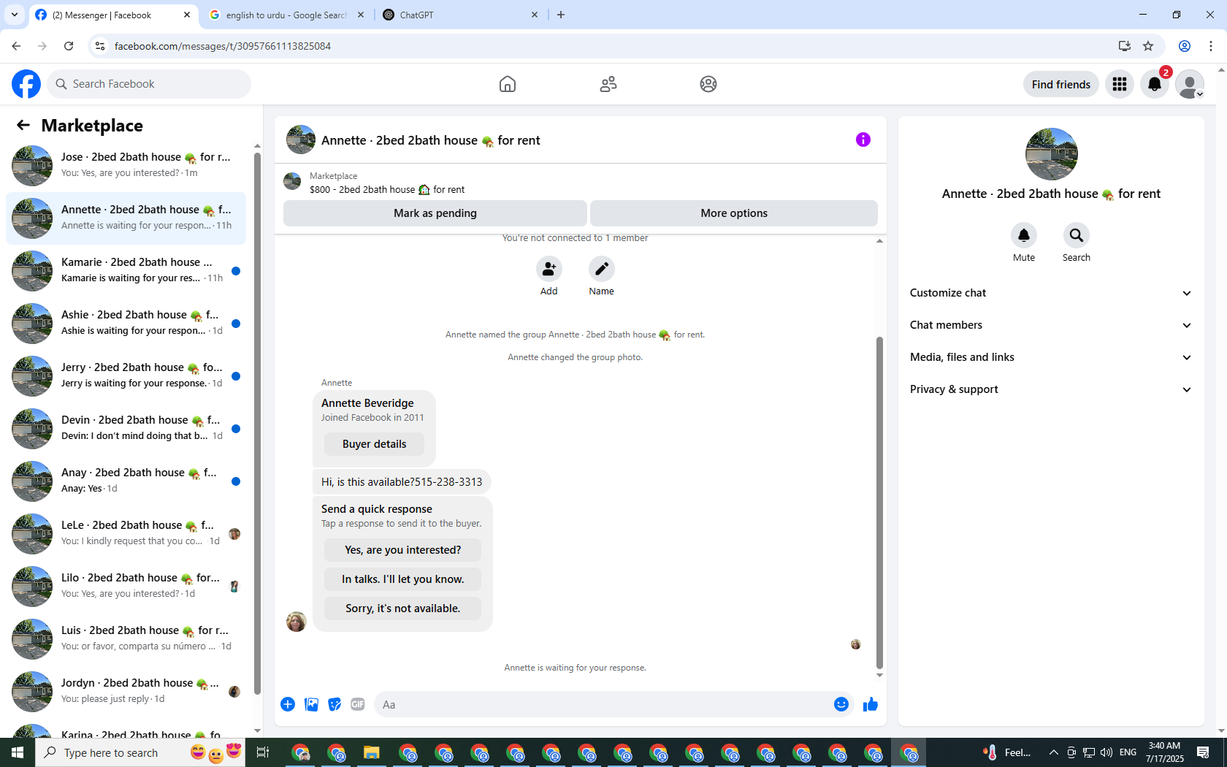Open Luis's 2bed 2bath house chat

point(126,638)
